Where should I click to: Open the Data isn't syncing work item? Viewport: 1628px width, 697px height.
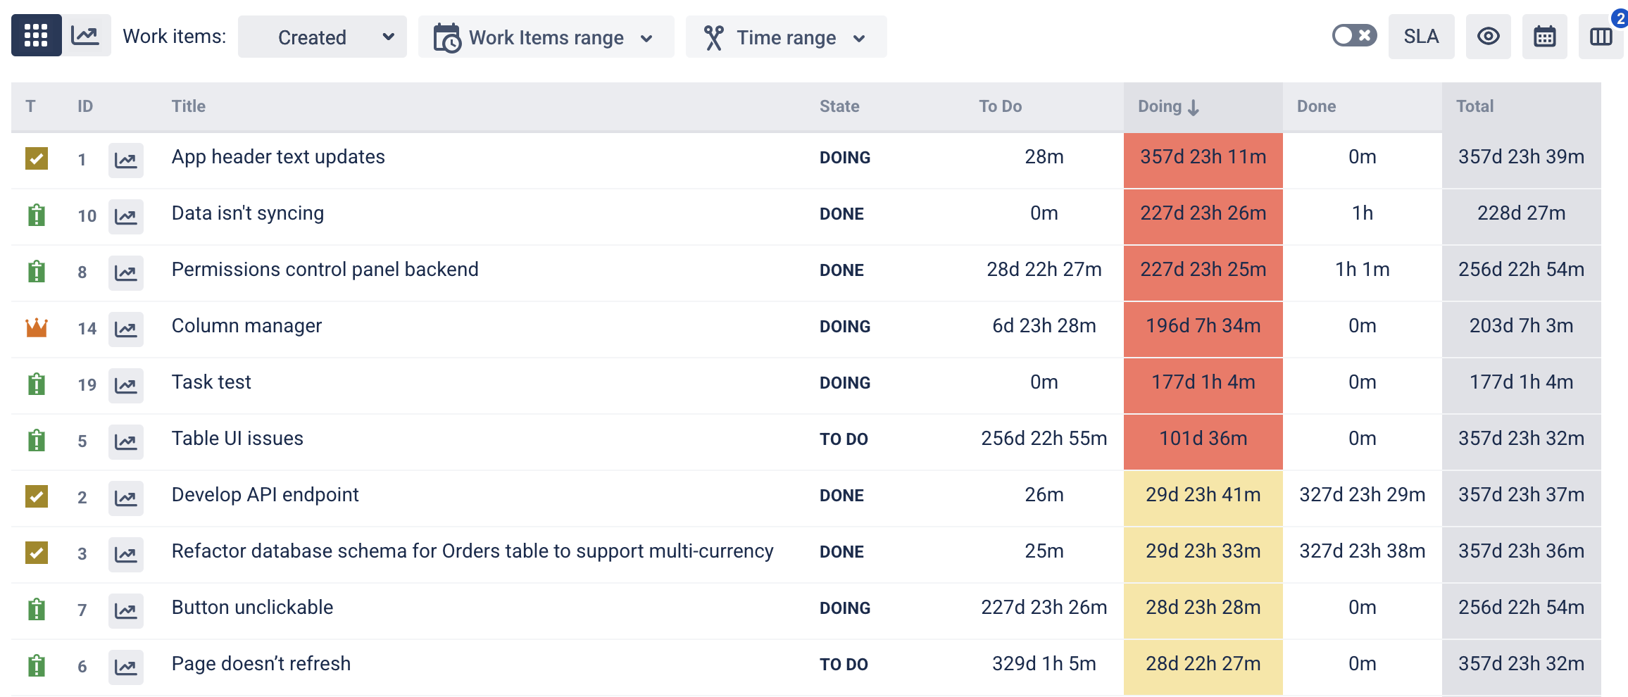point(248,213)
